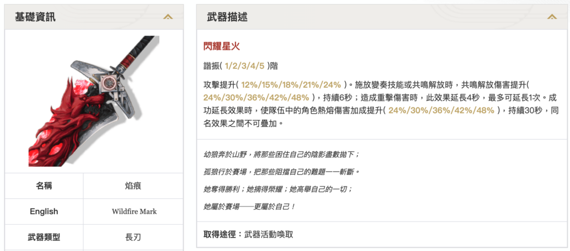Open the red wolf sword weapon image
Image resolution: width=570 pixels, height=251 pixels.
94,101
